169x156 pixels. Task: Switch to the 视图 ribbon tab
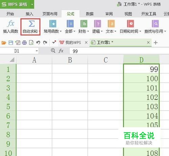pyautogui.click(x=128, y=14)
